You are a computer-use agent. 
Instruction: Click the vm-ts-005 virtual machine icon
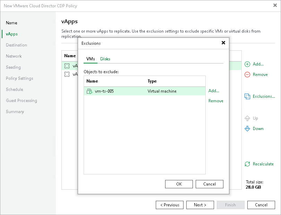click(x=90, y=91)
